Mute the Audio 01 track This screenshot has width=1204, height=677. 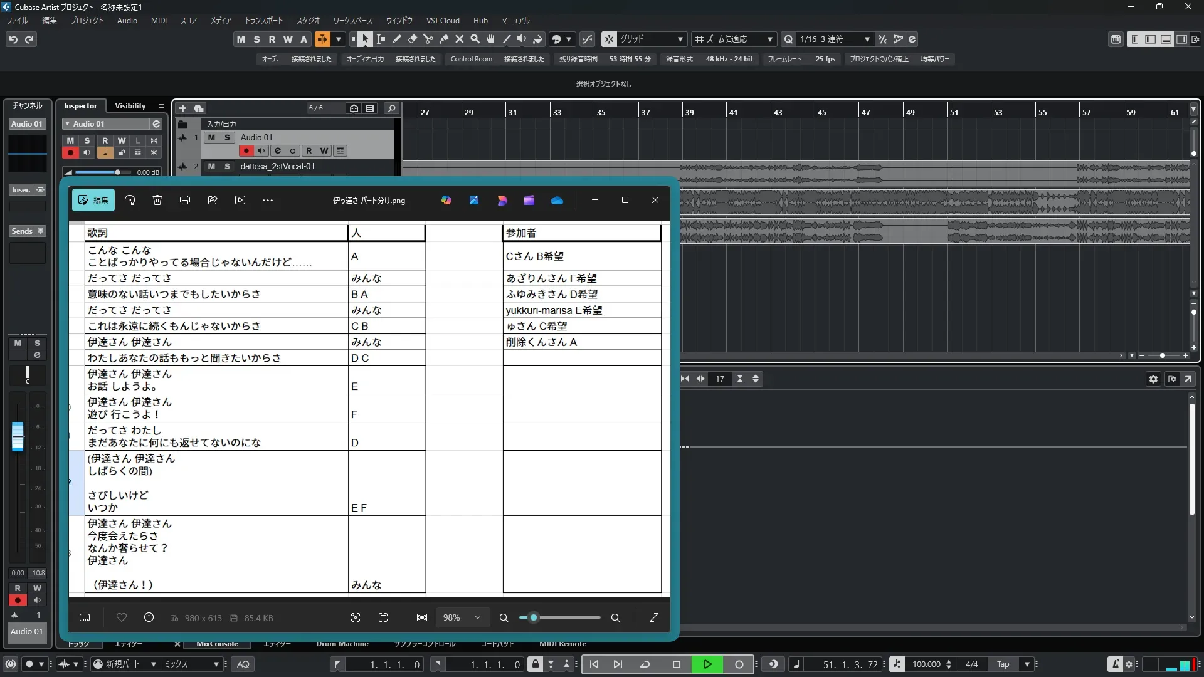click(211, 137)
